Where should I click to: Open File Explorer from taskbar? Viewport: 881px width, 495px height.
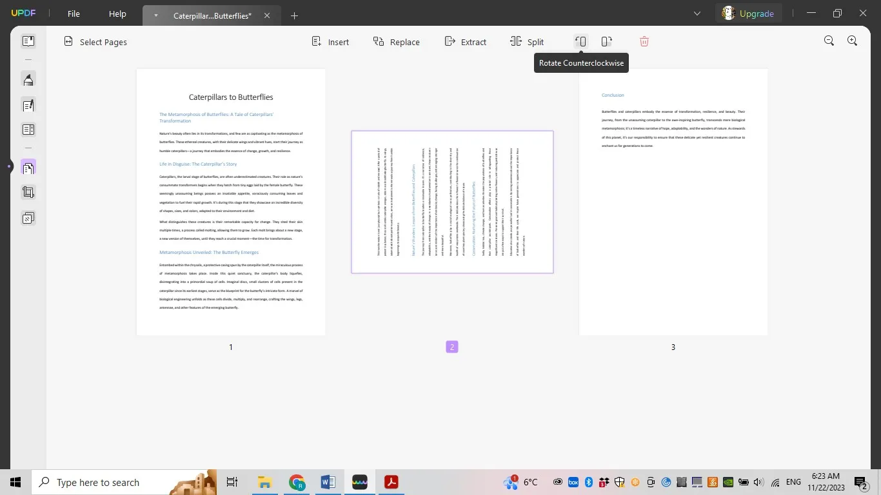pos(264,482)
